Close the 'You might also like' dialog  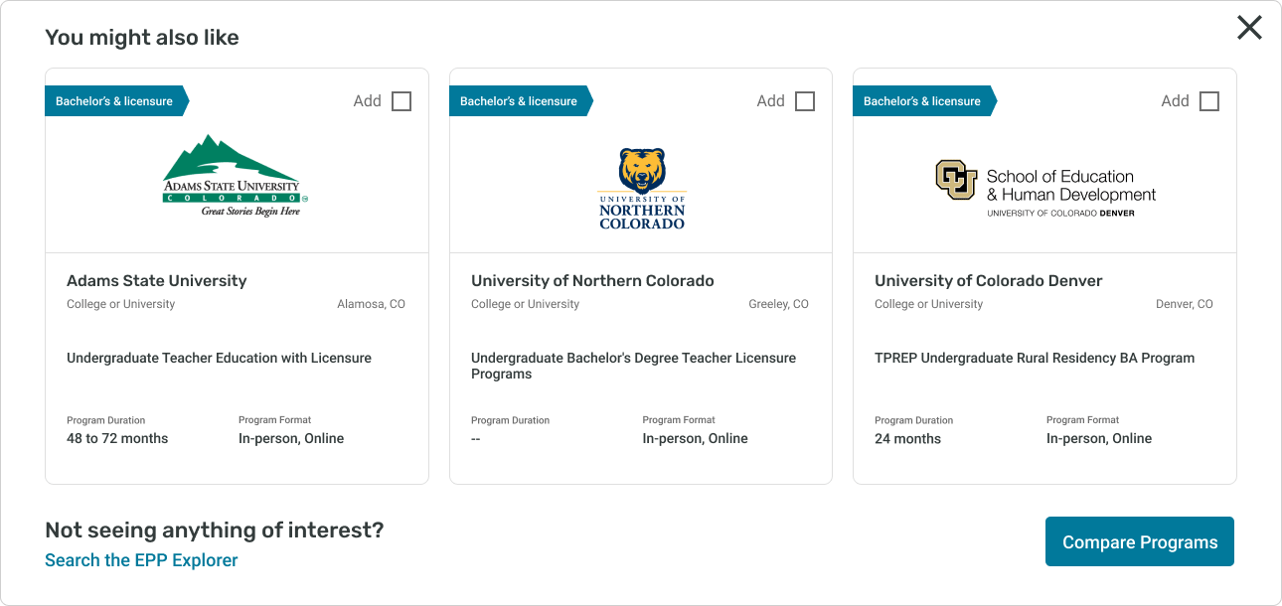pos(1249,28)
